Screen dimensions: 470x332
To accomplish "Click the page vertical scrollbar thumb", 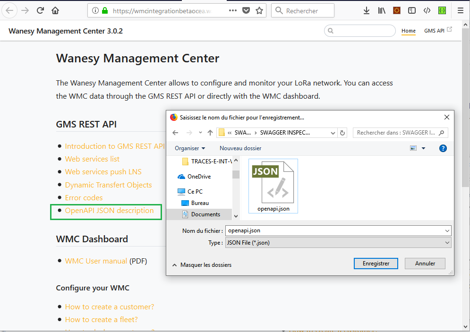I will [465, 108].
